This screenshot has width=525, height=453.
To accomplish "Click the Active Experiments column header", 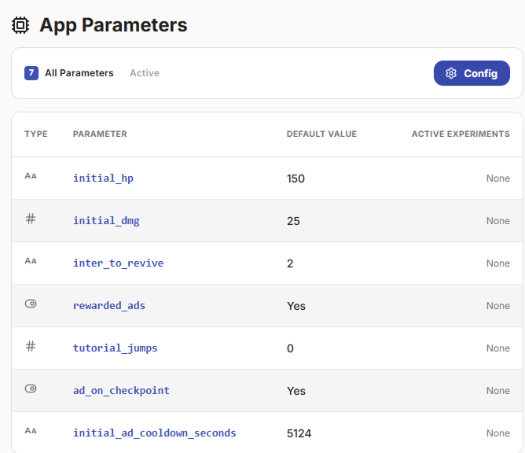I will click(461, 134).
